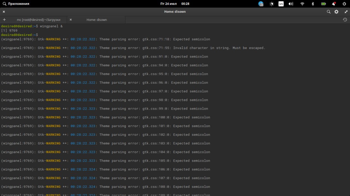Screen dimensions: 350x196
Task: Click the gtk.css:94:0 warning line
Action: [x=104, y=65]
